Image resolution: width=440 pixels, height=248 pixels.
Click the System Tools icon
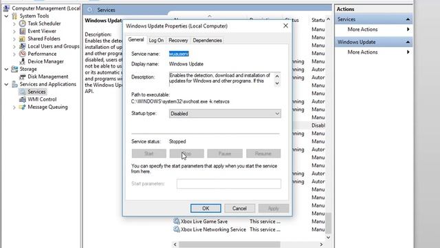click(x=14, y=16)
